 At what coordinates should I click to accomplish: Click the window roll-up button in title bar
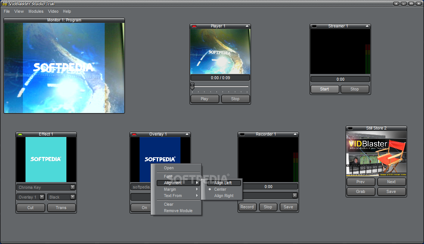click(x=396, y=3)
